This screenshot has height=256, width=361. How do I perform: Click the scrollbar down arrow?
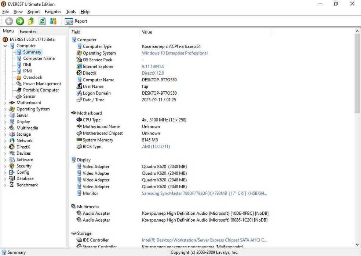pos(357,245)
